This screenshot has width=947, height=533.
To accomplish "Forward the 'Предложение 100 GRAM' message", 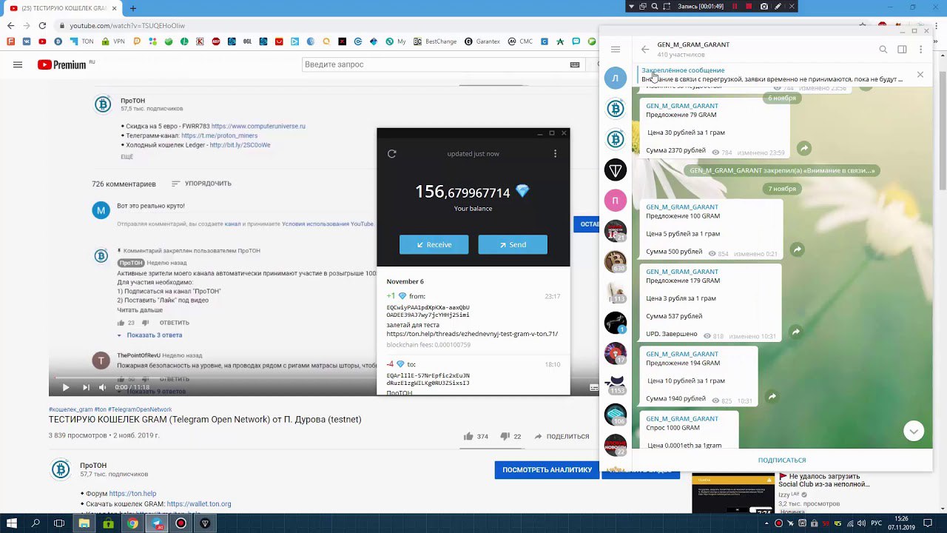I will 798,250.
